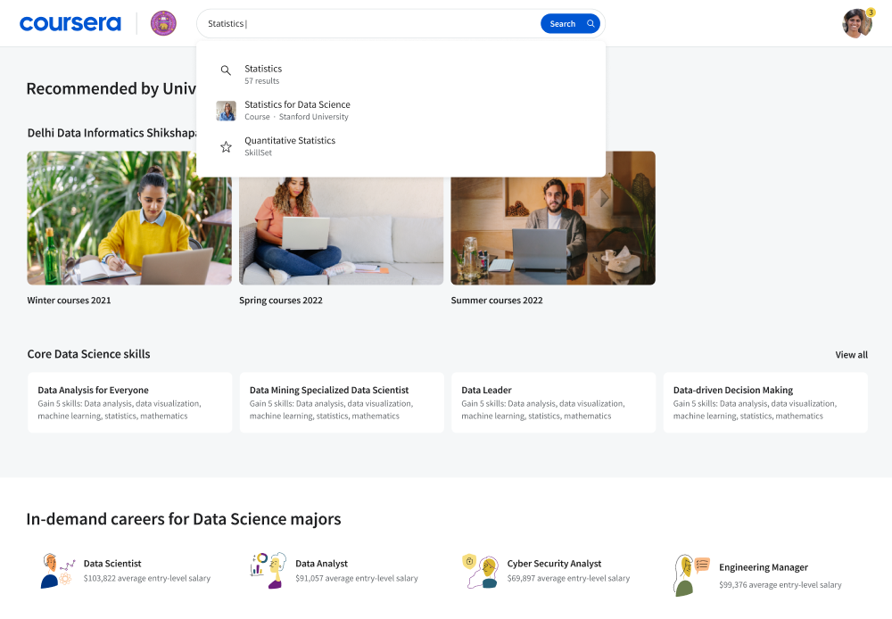Click the Engineering Manager career title
The height and width of the screenshot is (619, 892).
point(764,567)
